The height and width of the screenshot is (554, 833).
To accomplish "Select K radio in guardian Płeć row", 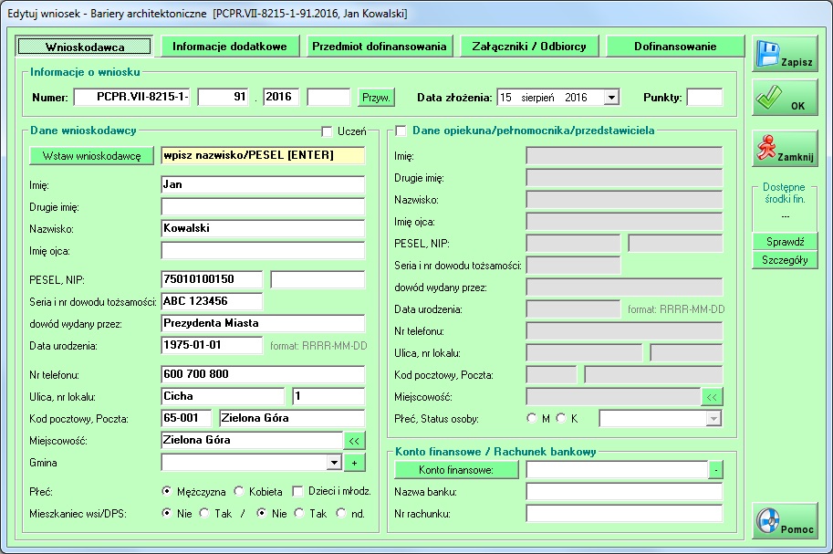I will coord(561,418).
